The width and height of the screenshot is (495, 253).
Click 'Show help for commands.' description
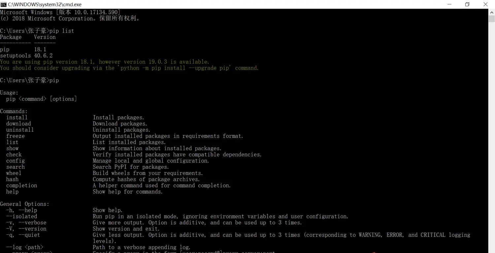click(x=128, y=192)
